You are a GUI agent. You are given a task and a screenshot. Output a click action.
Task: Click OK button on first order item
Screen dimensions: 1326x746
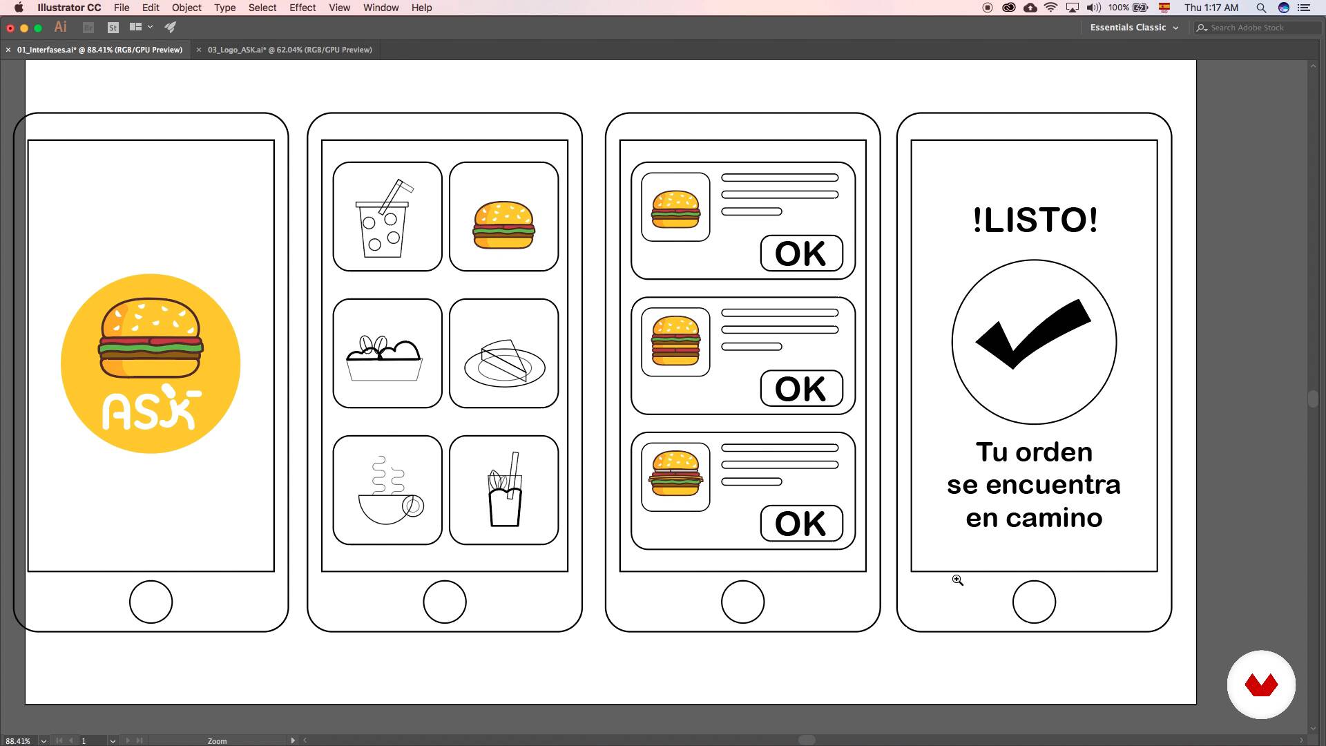coord(800,254)
